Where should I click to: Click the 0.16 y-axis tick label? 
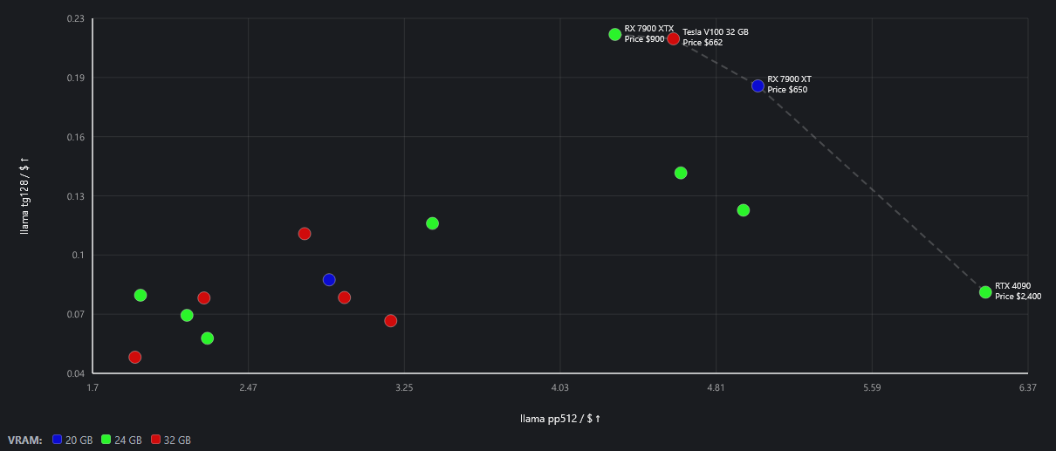[x=75, y=137]
